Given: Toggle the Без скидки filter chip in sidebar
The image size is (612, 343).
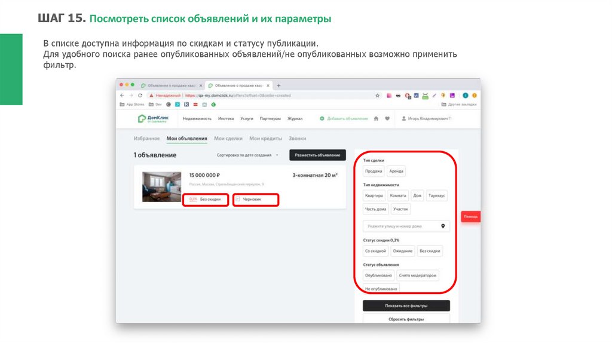Looking at the screenshot, I should 430,252.
